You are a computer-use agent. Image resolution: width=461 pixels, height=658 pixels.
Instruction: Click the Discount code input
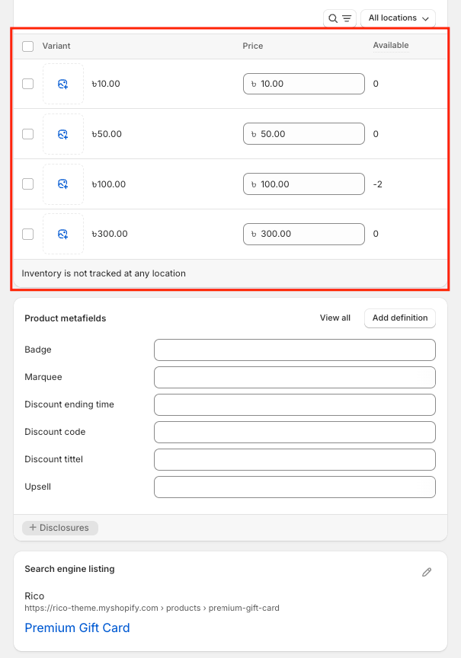295,433
